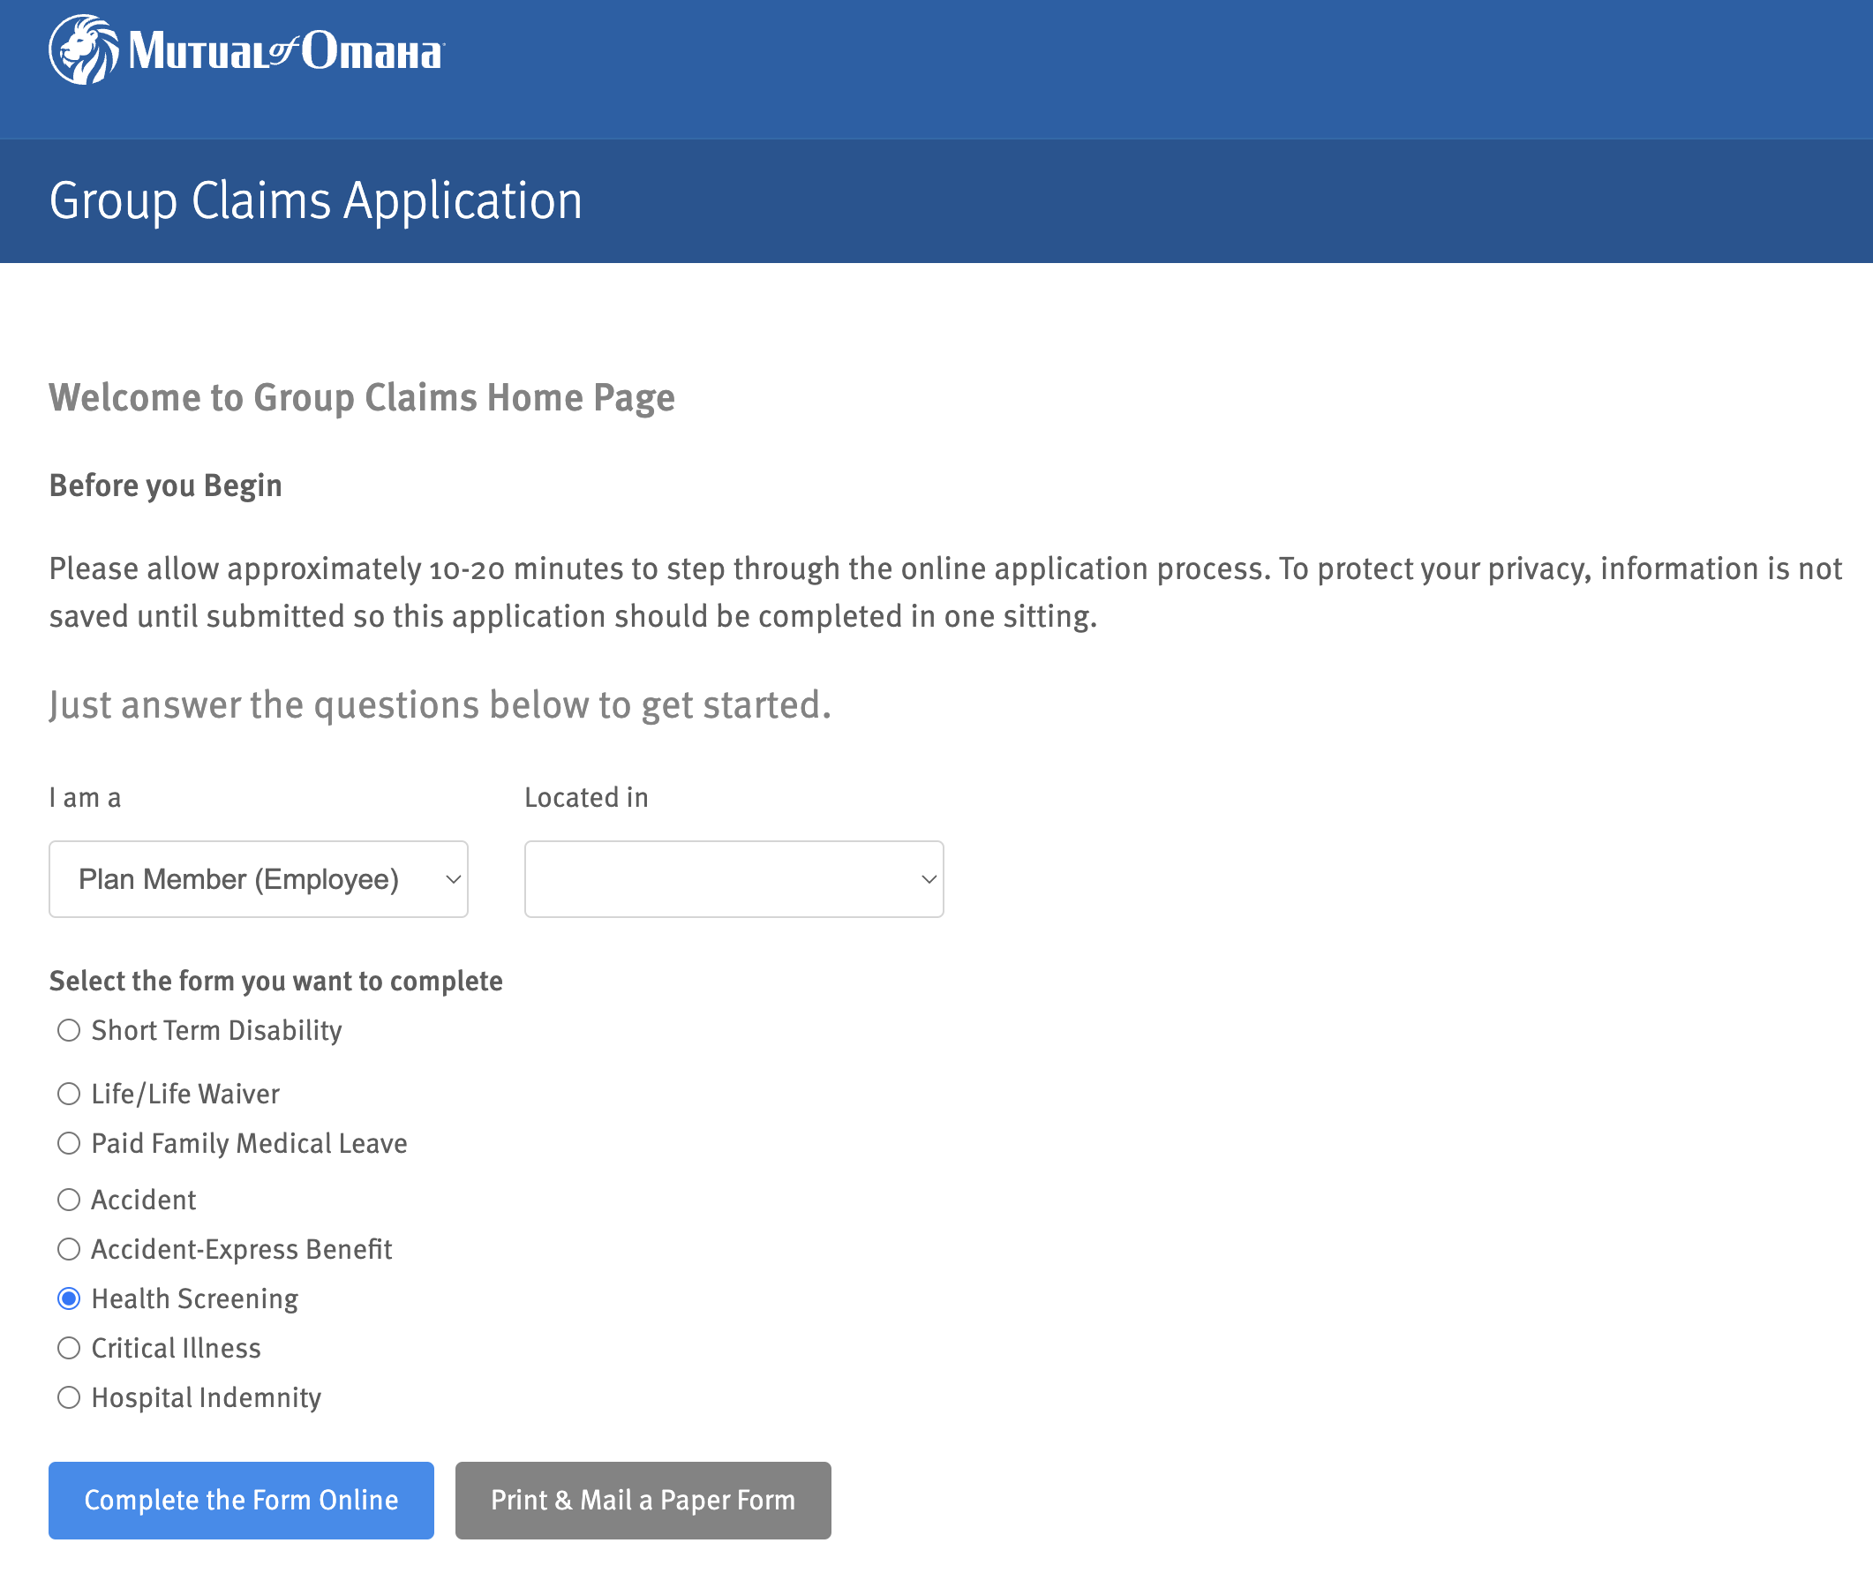Click the Critical Illness label text

176,1349
